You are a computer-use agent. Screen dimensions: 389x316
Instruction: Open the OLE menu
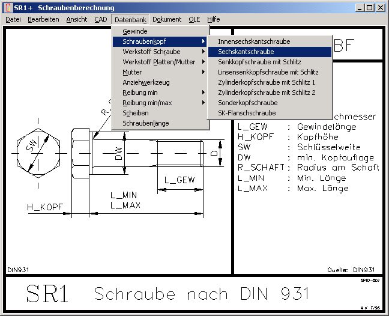coord(194,19)
